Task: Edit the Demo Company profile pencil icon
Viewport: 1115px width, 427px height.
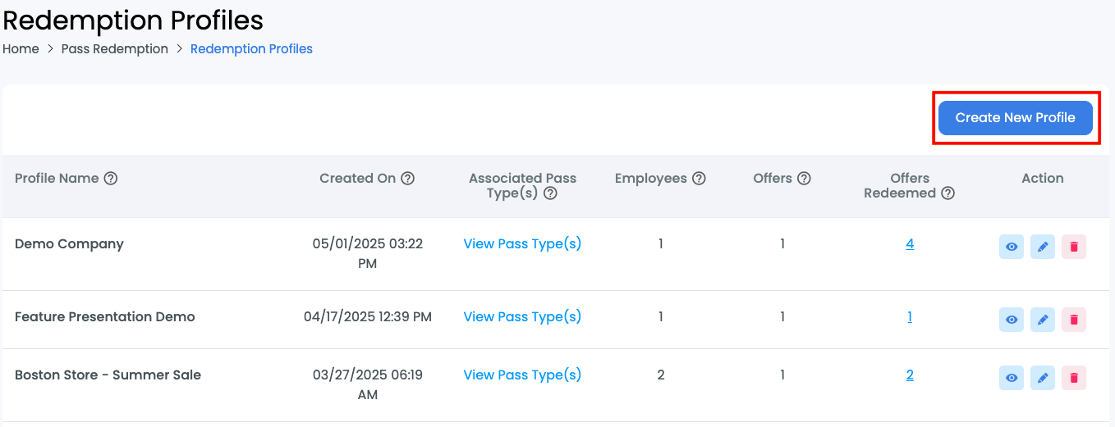Action: point(1043,247)
